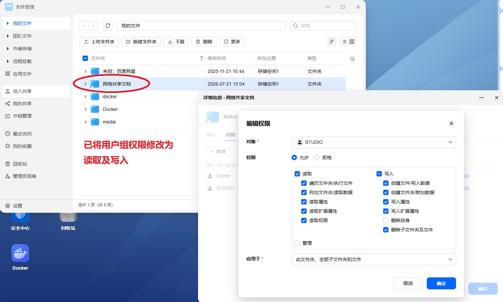Minimize the 详细信息 window
This screenshot has width=503, height=302.
click(481, 98)
